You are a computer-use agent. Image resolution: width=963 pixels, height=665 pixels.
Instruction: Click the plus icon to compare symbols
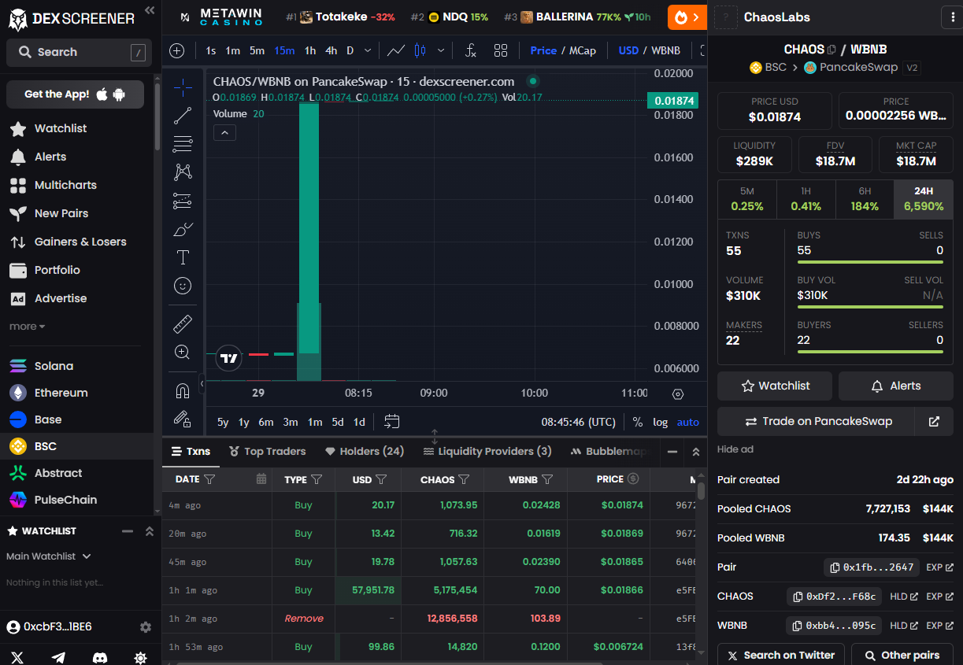177,50
